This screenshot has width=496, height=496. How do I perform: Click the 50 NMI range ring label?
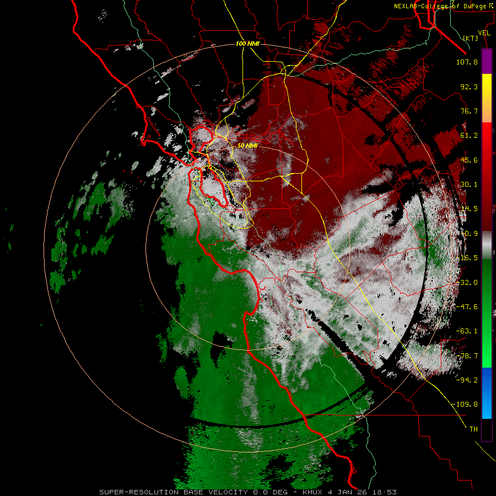pos(247,145)
